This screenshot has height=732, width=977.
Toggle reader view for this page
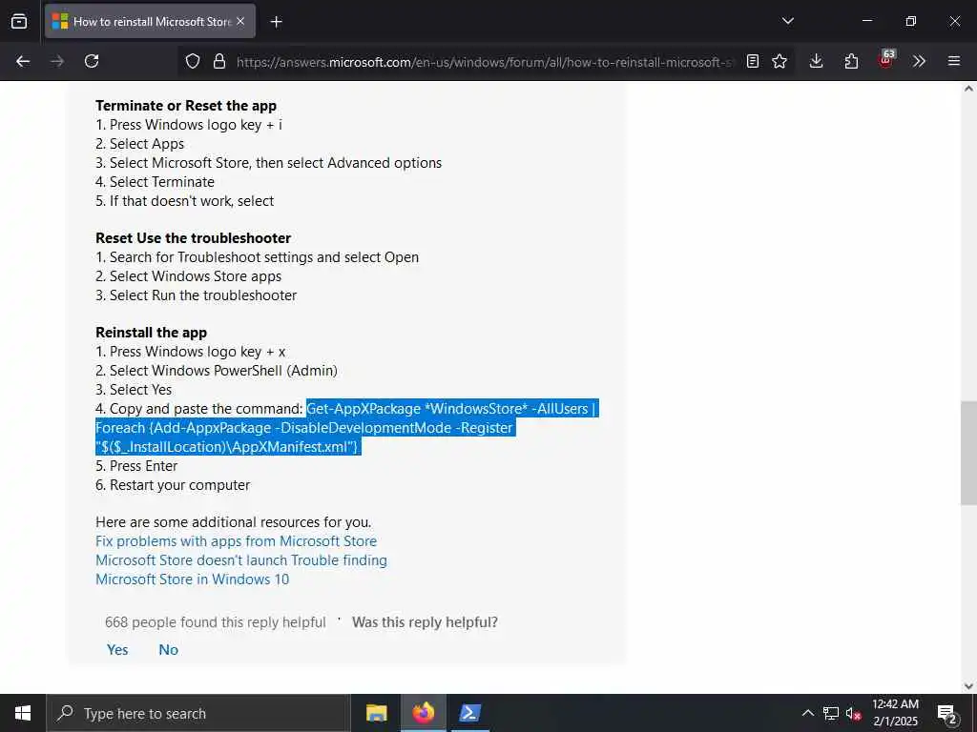(753, 61)
